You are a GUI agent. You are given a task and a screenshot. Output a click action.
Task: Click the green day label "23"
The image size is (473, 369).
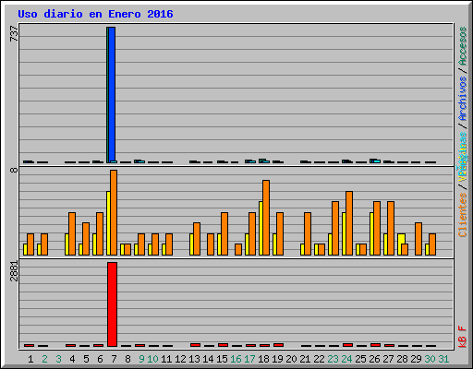(x=333, y=359)
